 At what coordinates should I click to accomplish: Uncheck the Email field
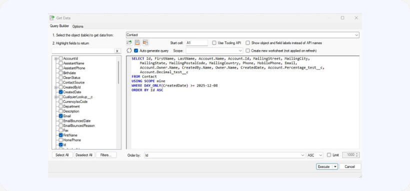60,116
